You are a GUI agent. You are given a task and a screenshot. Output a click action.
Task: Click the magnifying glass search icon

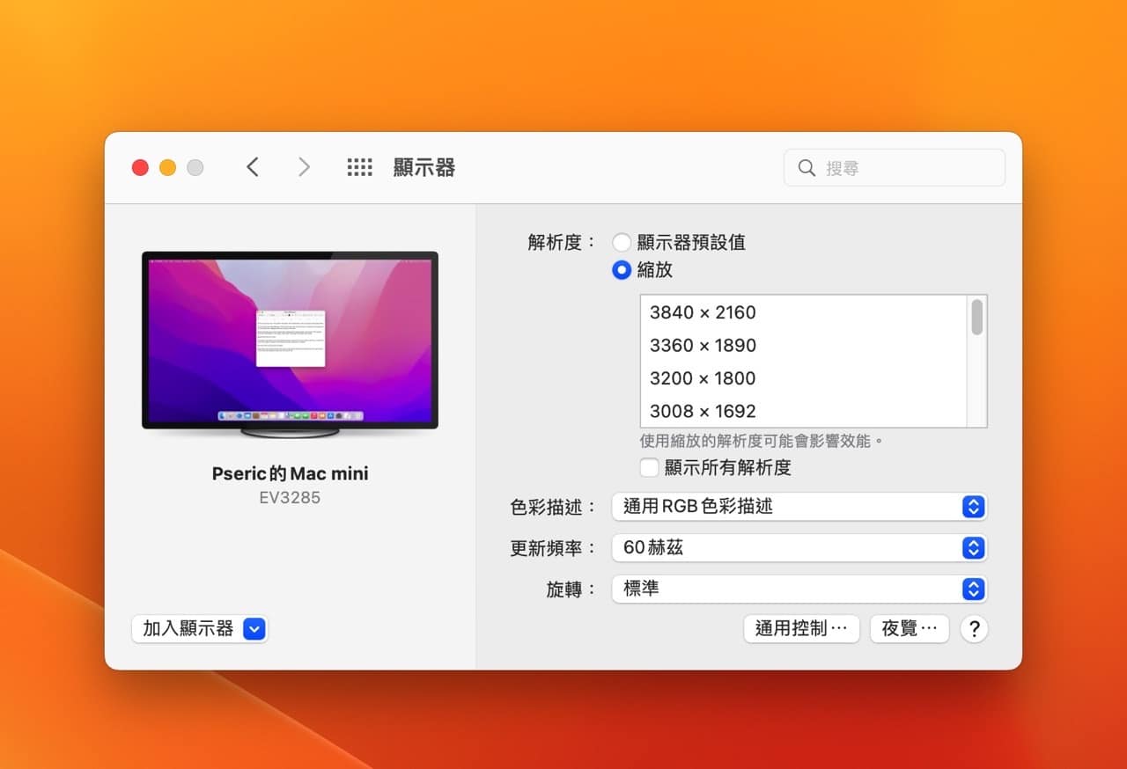click(x=807, y=167)
